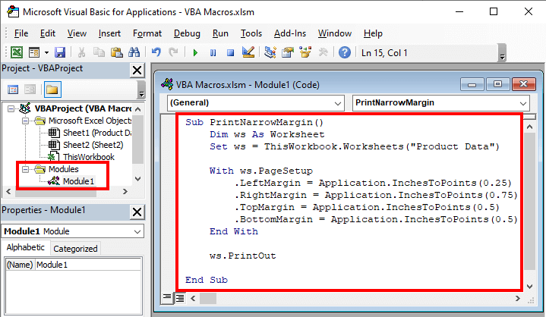Open the PrintNarrowMargin procedure dropdown
The height and width of the screenshot is (317, 546).
(522, 103)
